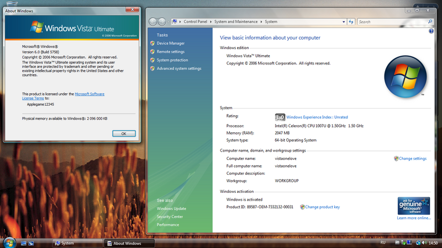Click shield icon next to Change settings
Screen dimensions: 442x248
tap(396, 159)
